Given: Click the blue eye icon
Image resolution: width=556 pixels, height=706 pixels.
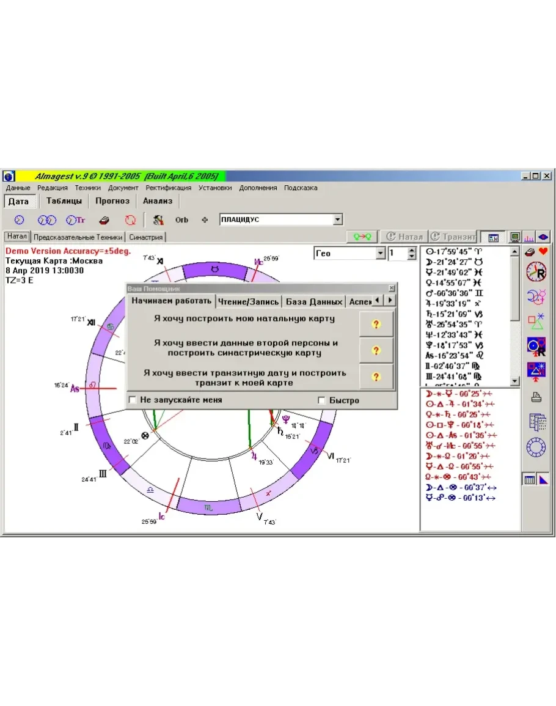Looking at the screenshot, I should [543, 237].
